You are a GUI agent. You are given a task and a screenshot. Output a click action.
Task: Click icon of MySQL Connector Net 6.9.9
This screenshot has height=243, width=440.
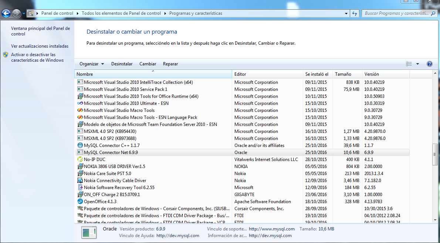(80, 153)
